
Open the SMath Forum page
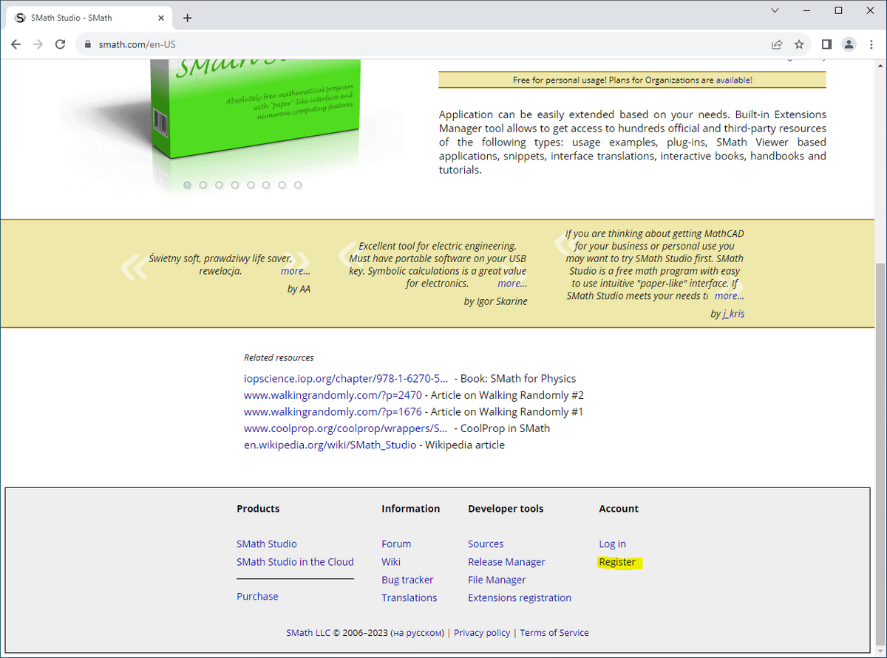coord(396,544)
